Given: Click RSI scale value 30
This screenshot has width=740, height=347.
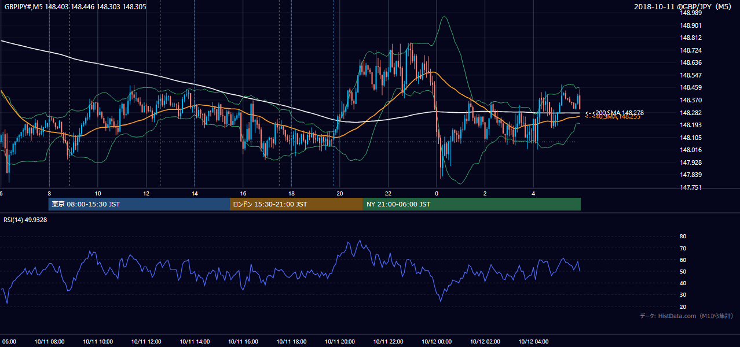Looking at the screenshot, I should tap(683, 295).
